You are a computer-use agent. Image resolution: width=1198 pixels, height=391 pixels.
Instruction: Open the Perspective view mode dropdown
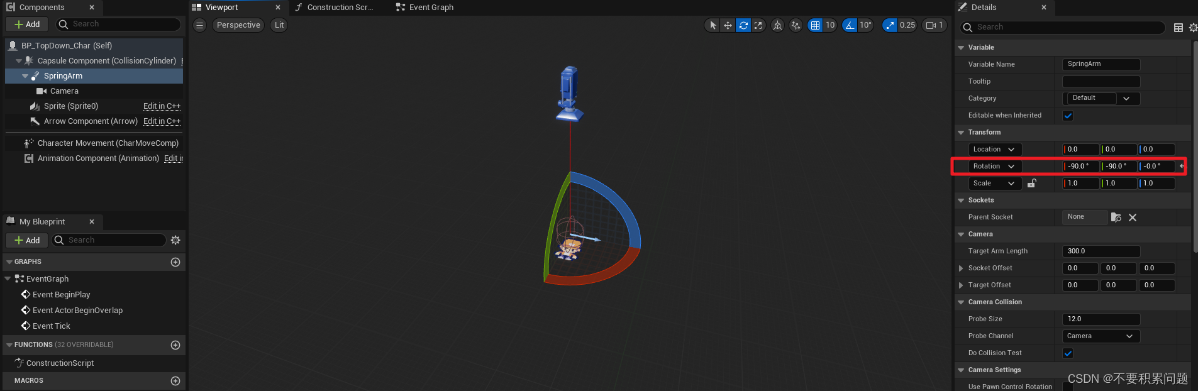click(x=238, y=25)
